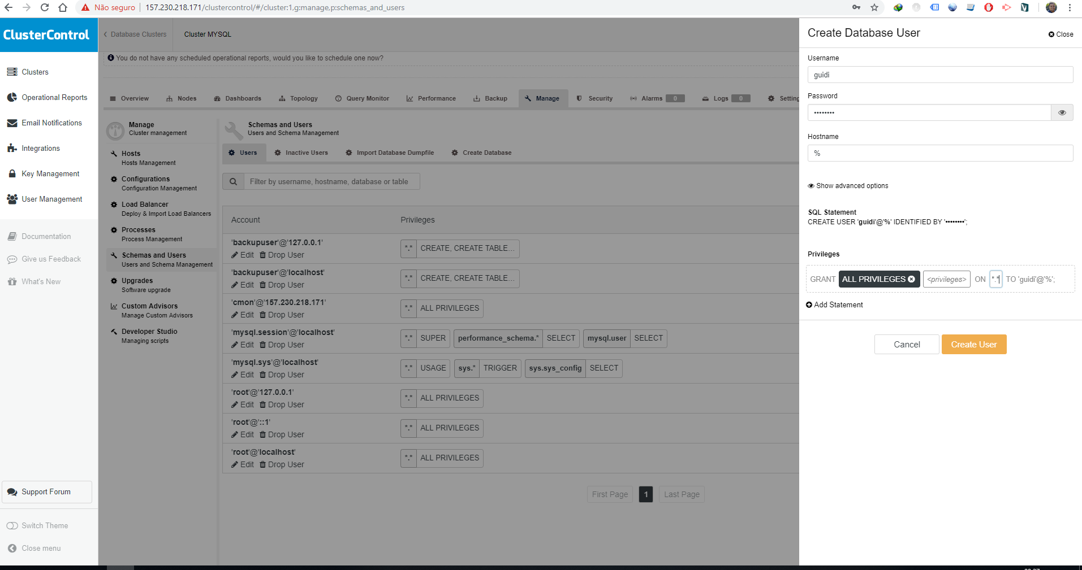Open Operational Reports from the sidebar
The image size is (1082, 570).
pyautogui.click(x=54, y=97)
